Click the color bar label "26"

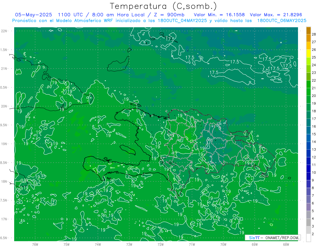coord(314,49)
